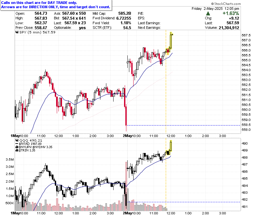256x216 pixels.
Task: Click the High value 567.83
Action: (41, 18)
